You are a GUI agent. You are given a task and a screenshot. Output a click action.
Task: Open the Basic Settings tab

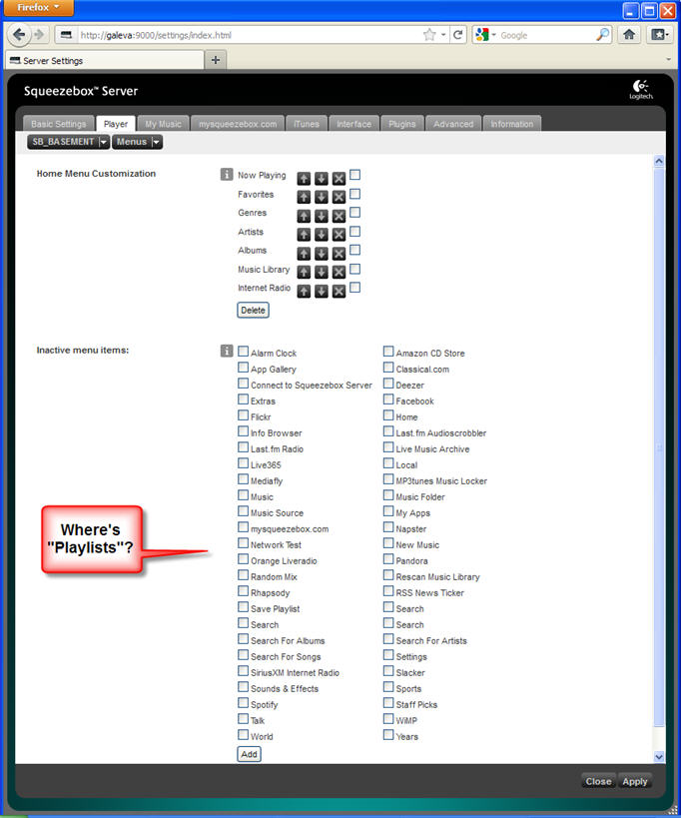point(59,124)
